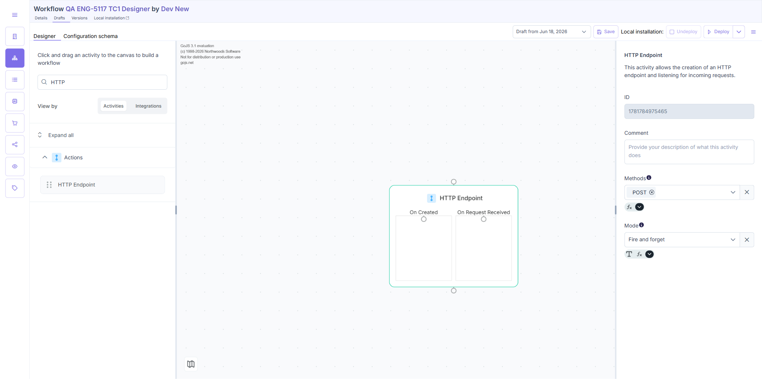Select the HTTP Endpoint node title on canvas
Screen dimensions: 762x379
461,198
